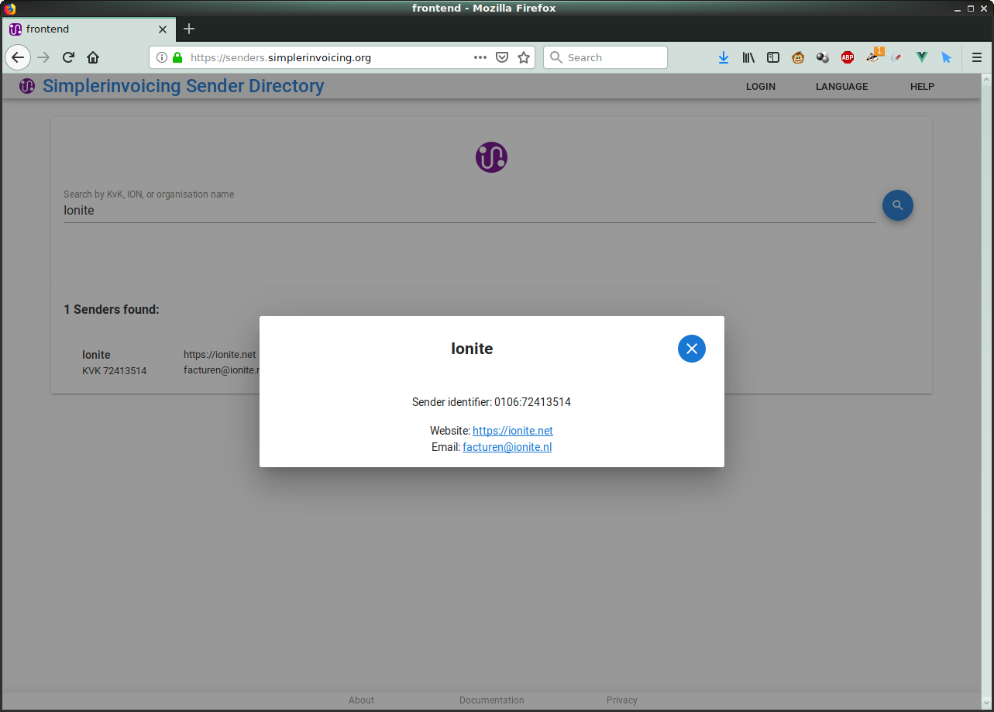Close the Ionite sender details dialog
The height and width of the screenshot is (712, 994).
(691, 349)
